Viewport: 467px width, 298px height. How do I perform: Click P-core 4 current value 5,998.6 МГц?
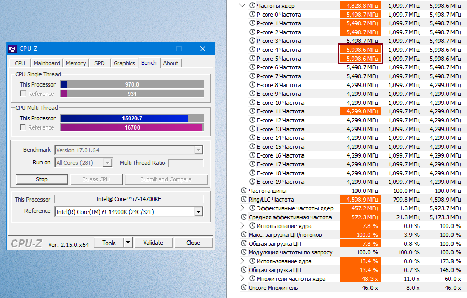tap(361, 49)
